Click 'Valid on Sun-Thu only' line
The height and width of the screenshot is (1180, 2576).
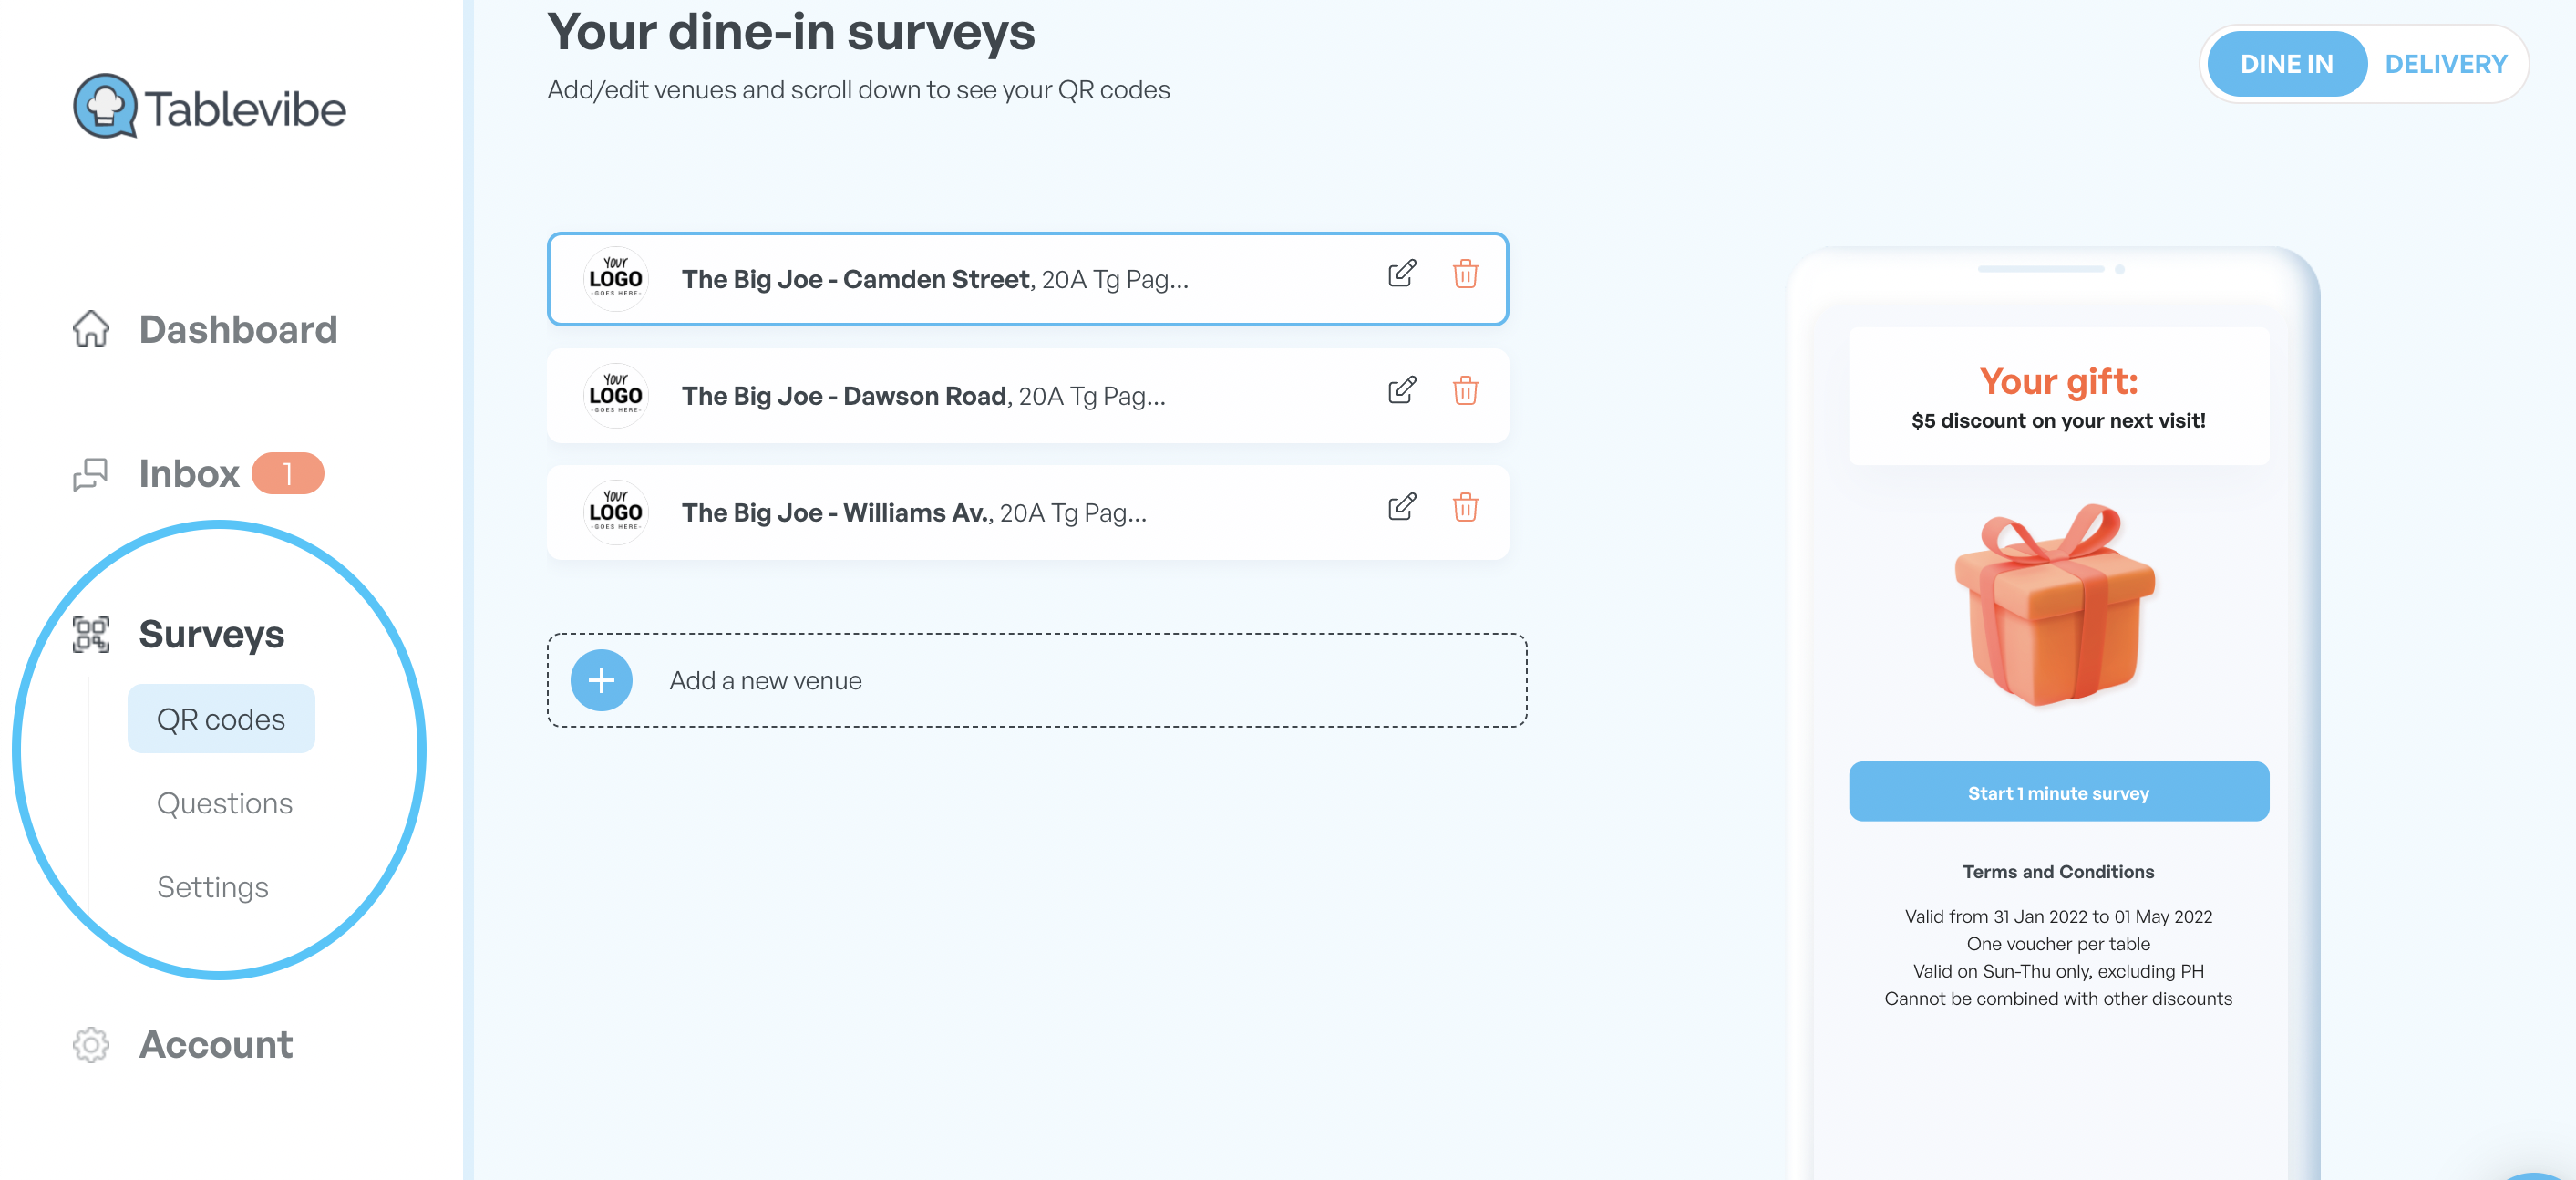(2058, 971)
